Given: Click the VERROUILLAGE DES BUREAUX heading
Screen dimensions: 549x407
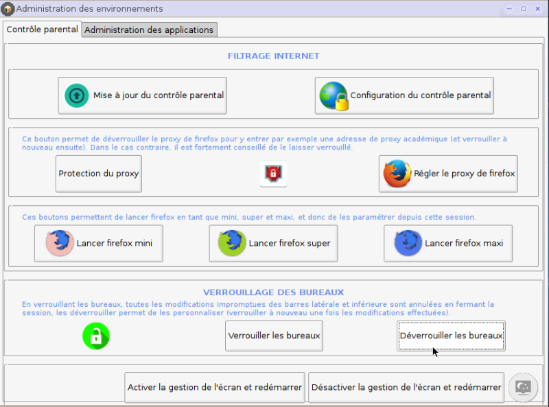Looking at the screenshot, I should pyautogui.click(x=273, y=292).
